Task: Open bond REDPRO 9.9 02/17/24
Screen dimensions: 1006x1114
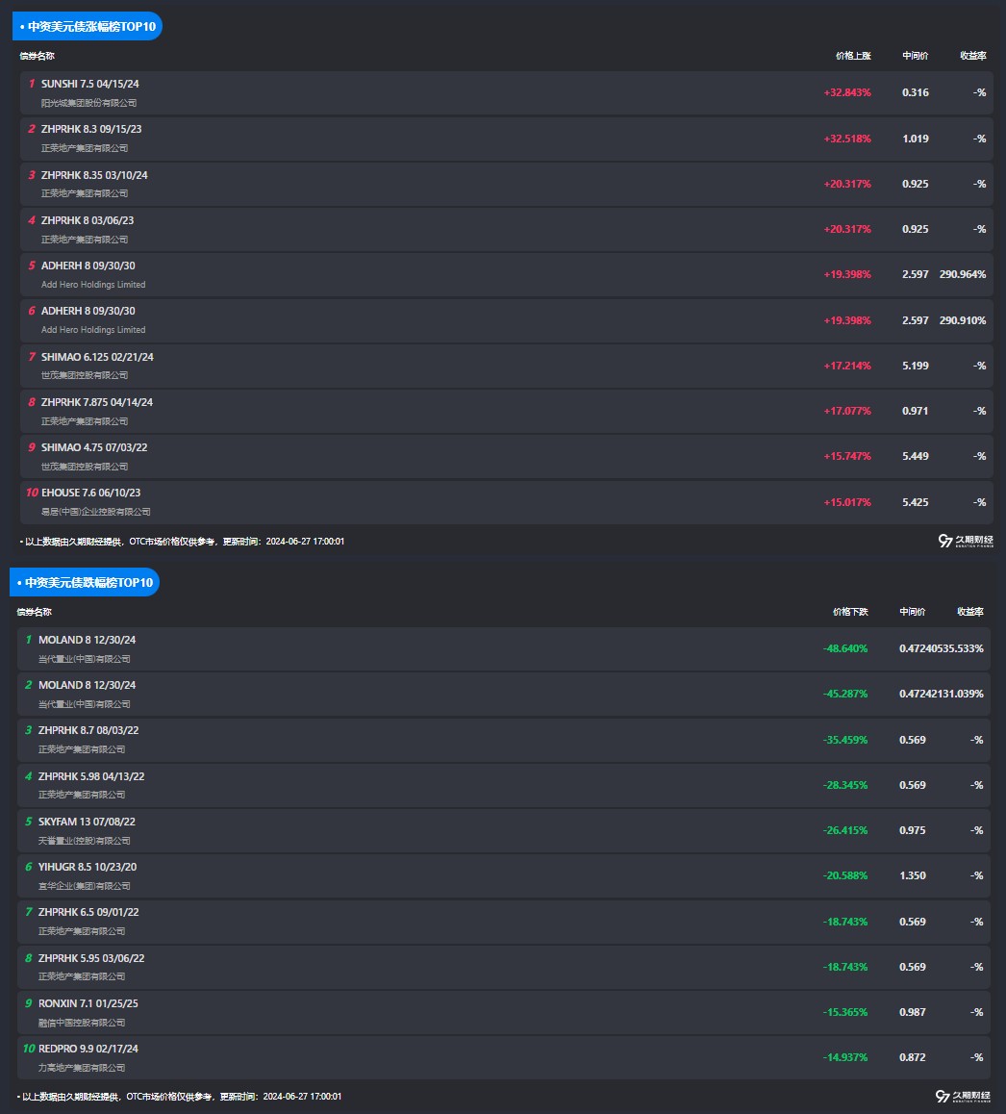Action: 88,1049
